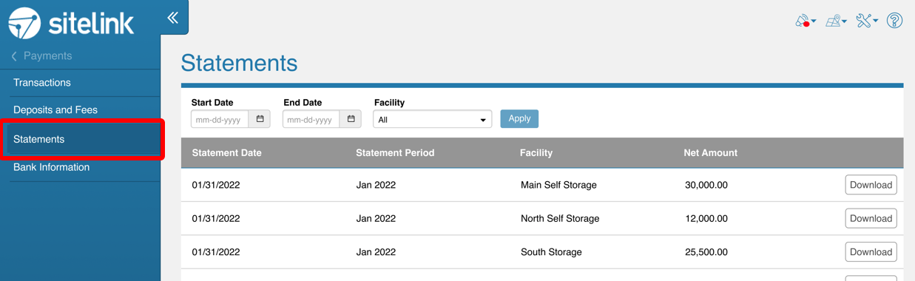
Task: Open the wrench and screwdriver tools menu
Action: [x=866, y=21]
